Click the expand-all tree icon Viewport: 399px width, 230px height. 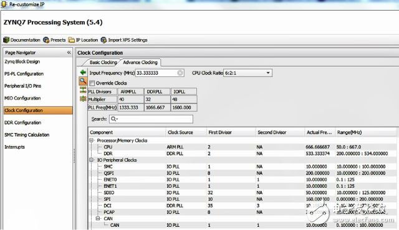pos(83,90)
